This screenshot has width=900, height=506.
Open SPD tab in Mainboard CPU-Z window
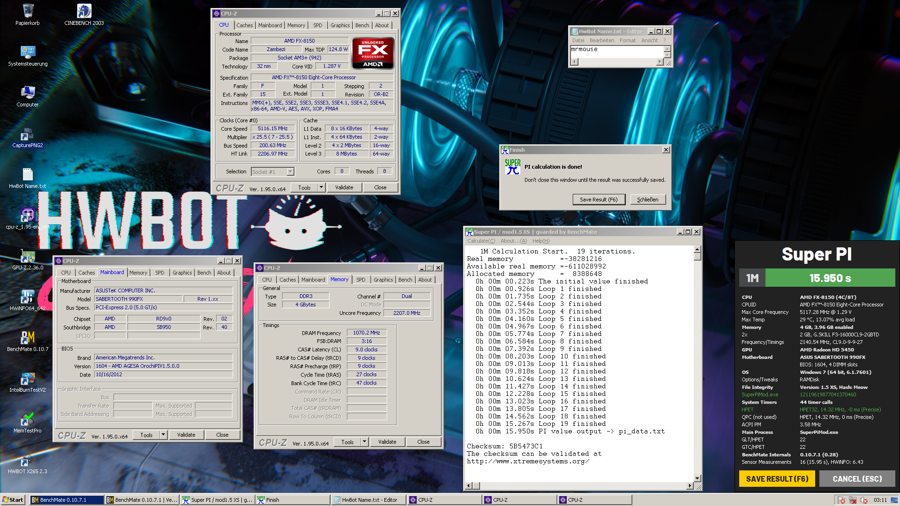pyautogui.click(x=160, y=273)
